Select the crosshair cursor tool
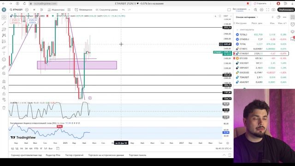The width and height of the screenshot is (295, 166). [4, 18]
